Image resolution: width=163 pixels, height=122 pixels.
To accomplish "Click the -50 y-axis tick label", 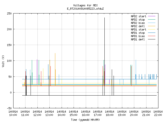I will [9, 108].
